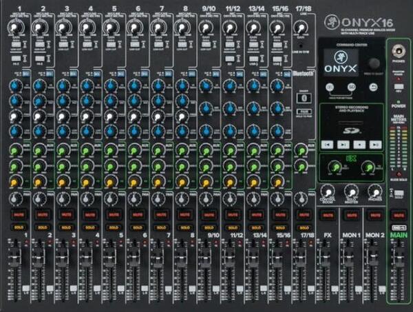Adjust channel 4 pan knob
The height and width of the screenshot is (312, 413).
coord(86,198)
